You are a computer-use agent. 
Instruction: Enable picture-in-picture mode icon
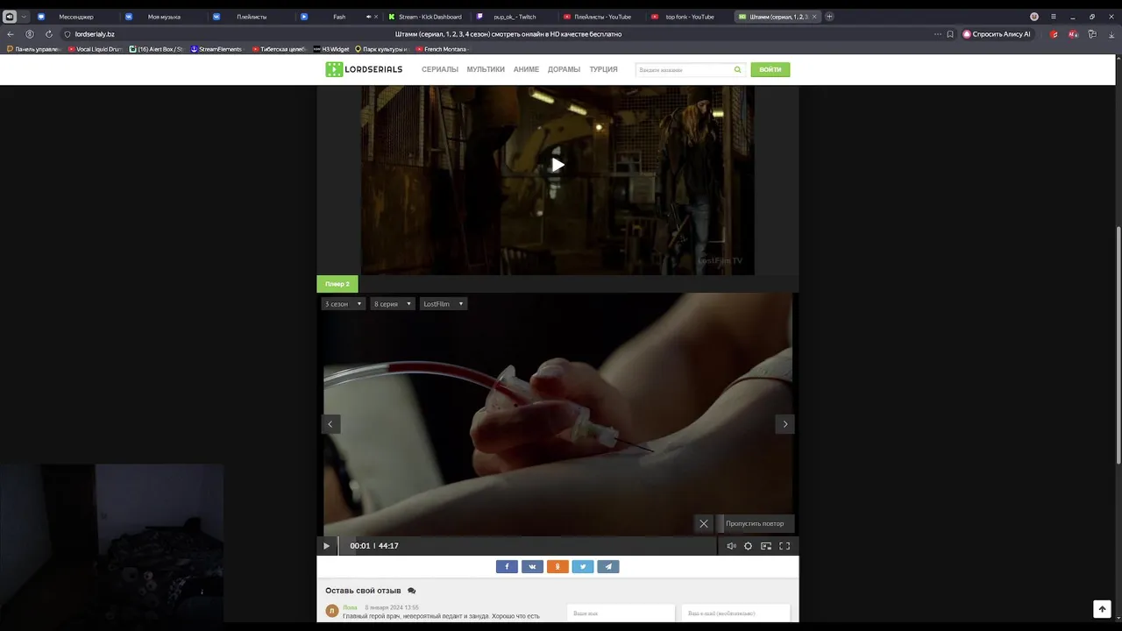[766, 546]
